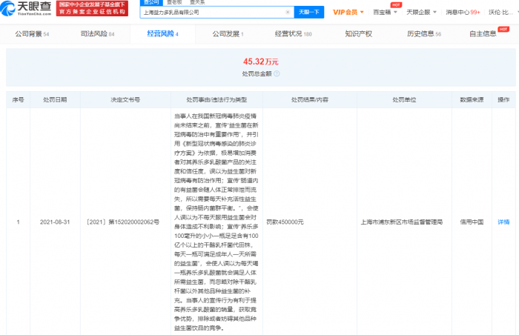Open the 百宝箱 menu
The width and height of the screenshot is (519, 335).
click(x=385, y=12)
